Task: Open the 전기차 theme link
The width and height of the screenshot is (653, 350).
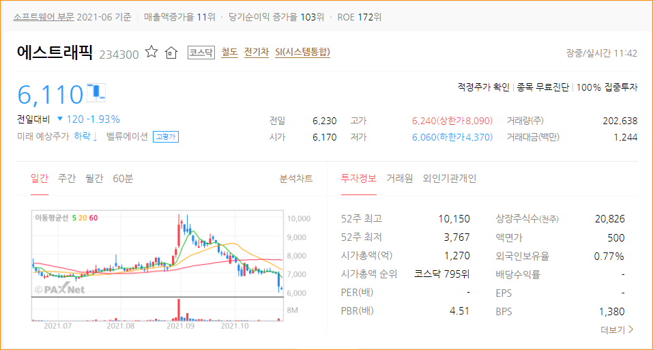Action: click(257, 52)
